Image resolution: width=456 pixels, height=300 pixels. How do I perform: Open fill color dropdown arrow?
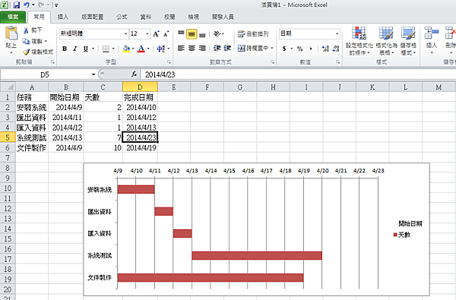(133, 49)
